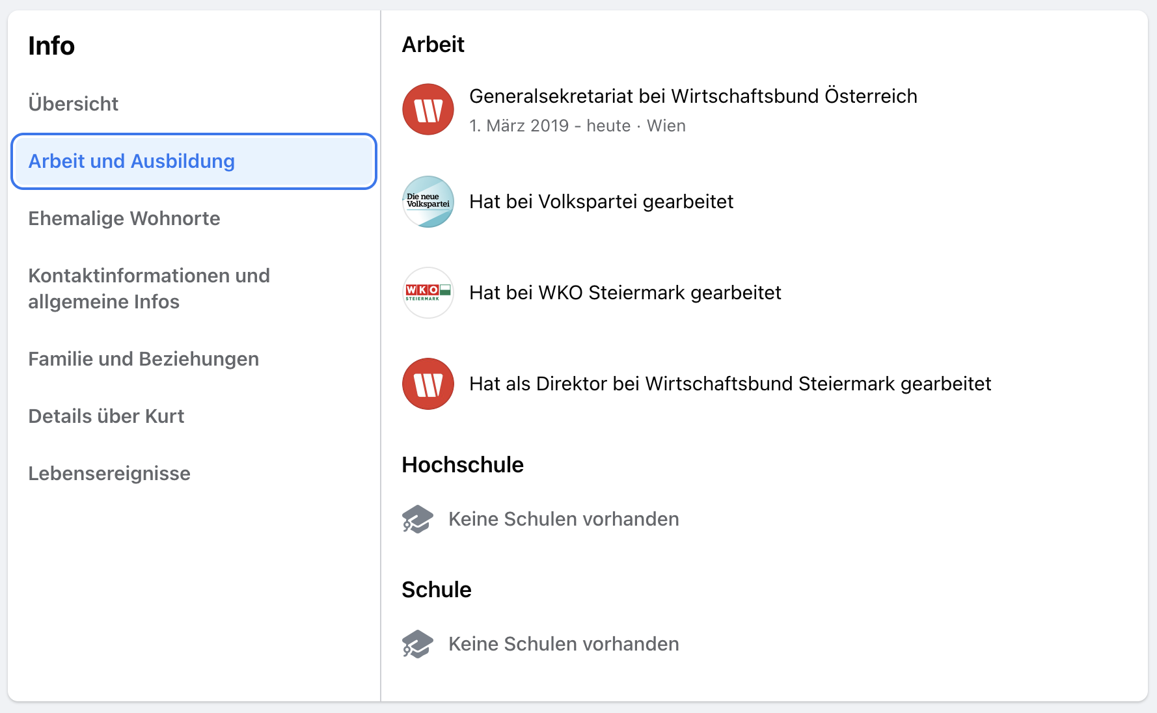Image resolution: width=1157 pixels, height=713 pixels.
Task: Open Generalsekretariat bei Wirtschaftsbund Österreich link
Action: point(693,96)
